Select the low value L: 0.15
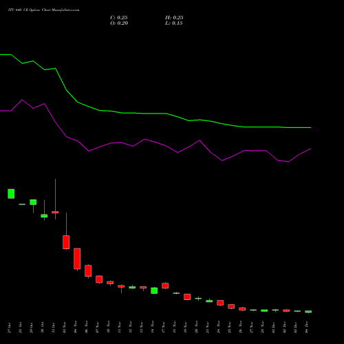 174,23
